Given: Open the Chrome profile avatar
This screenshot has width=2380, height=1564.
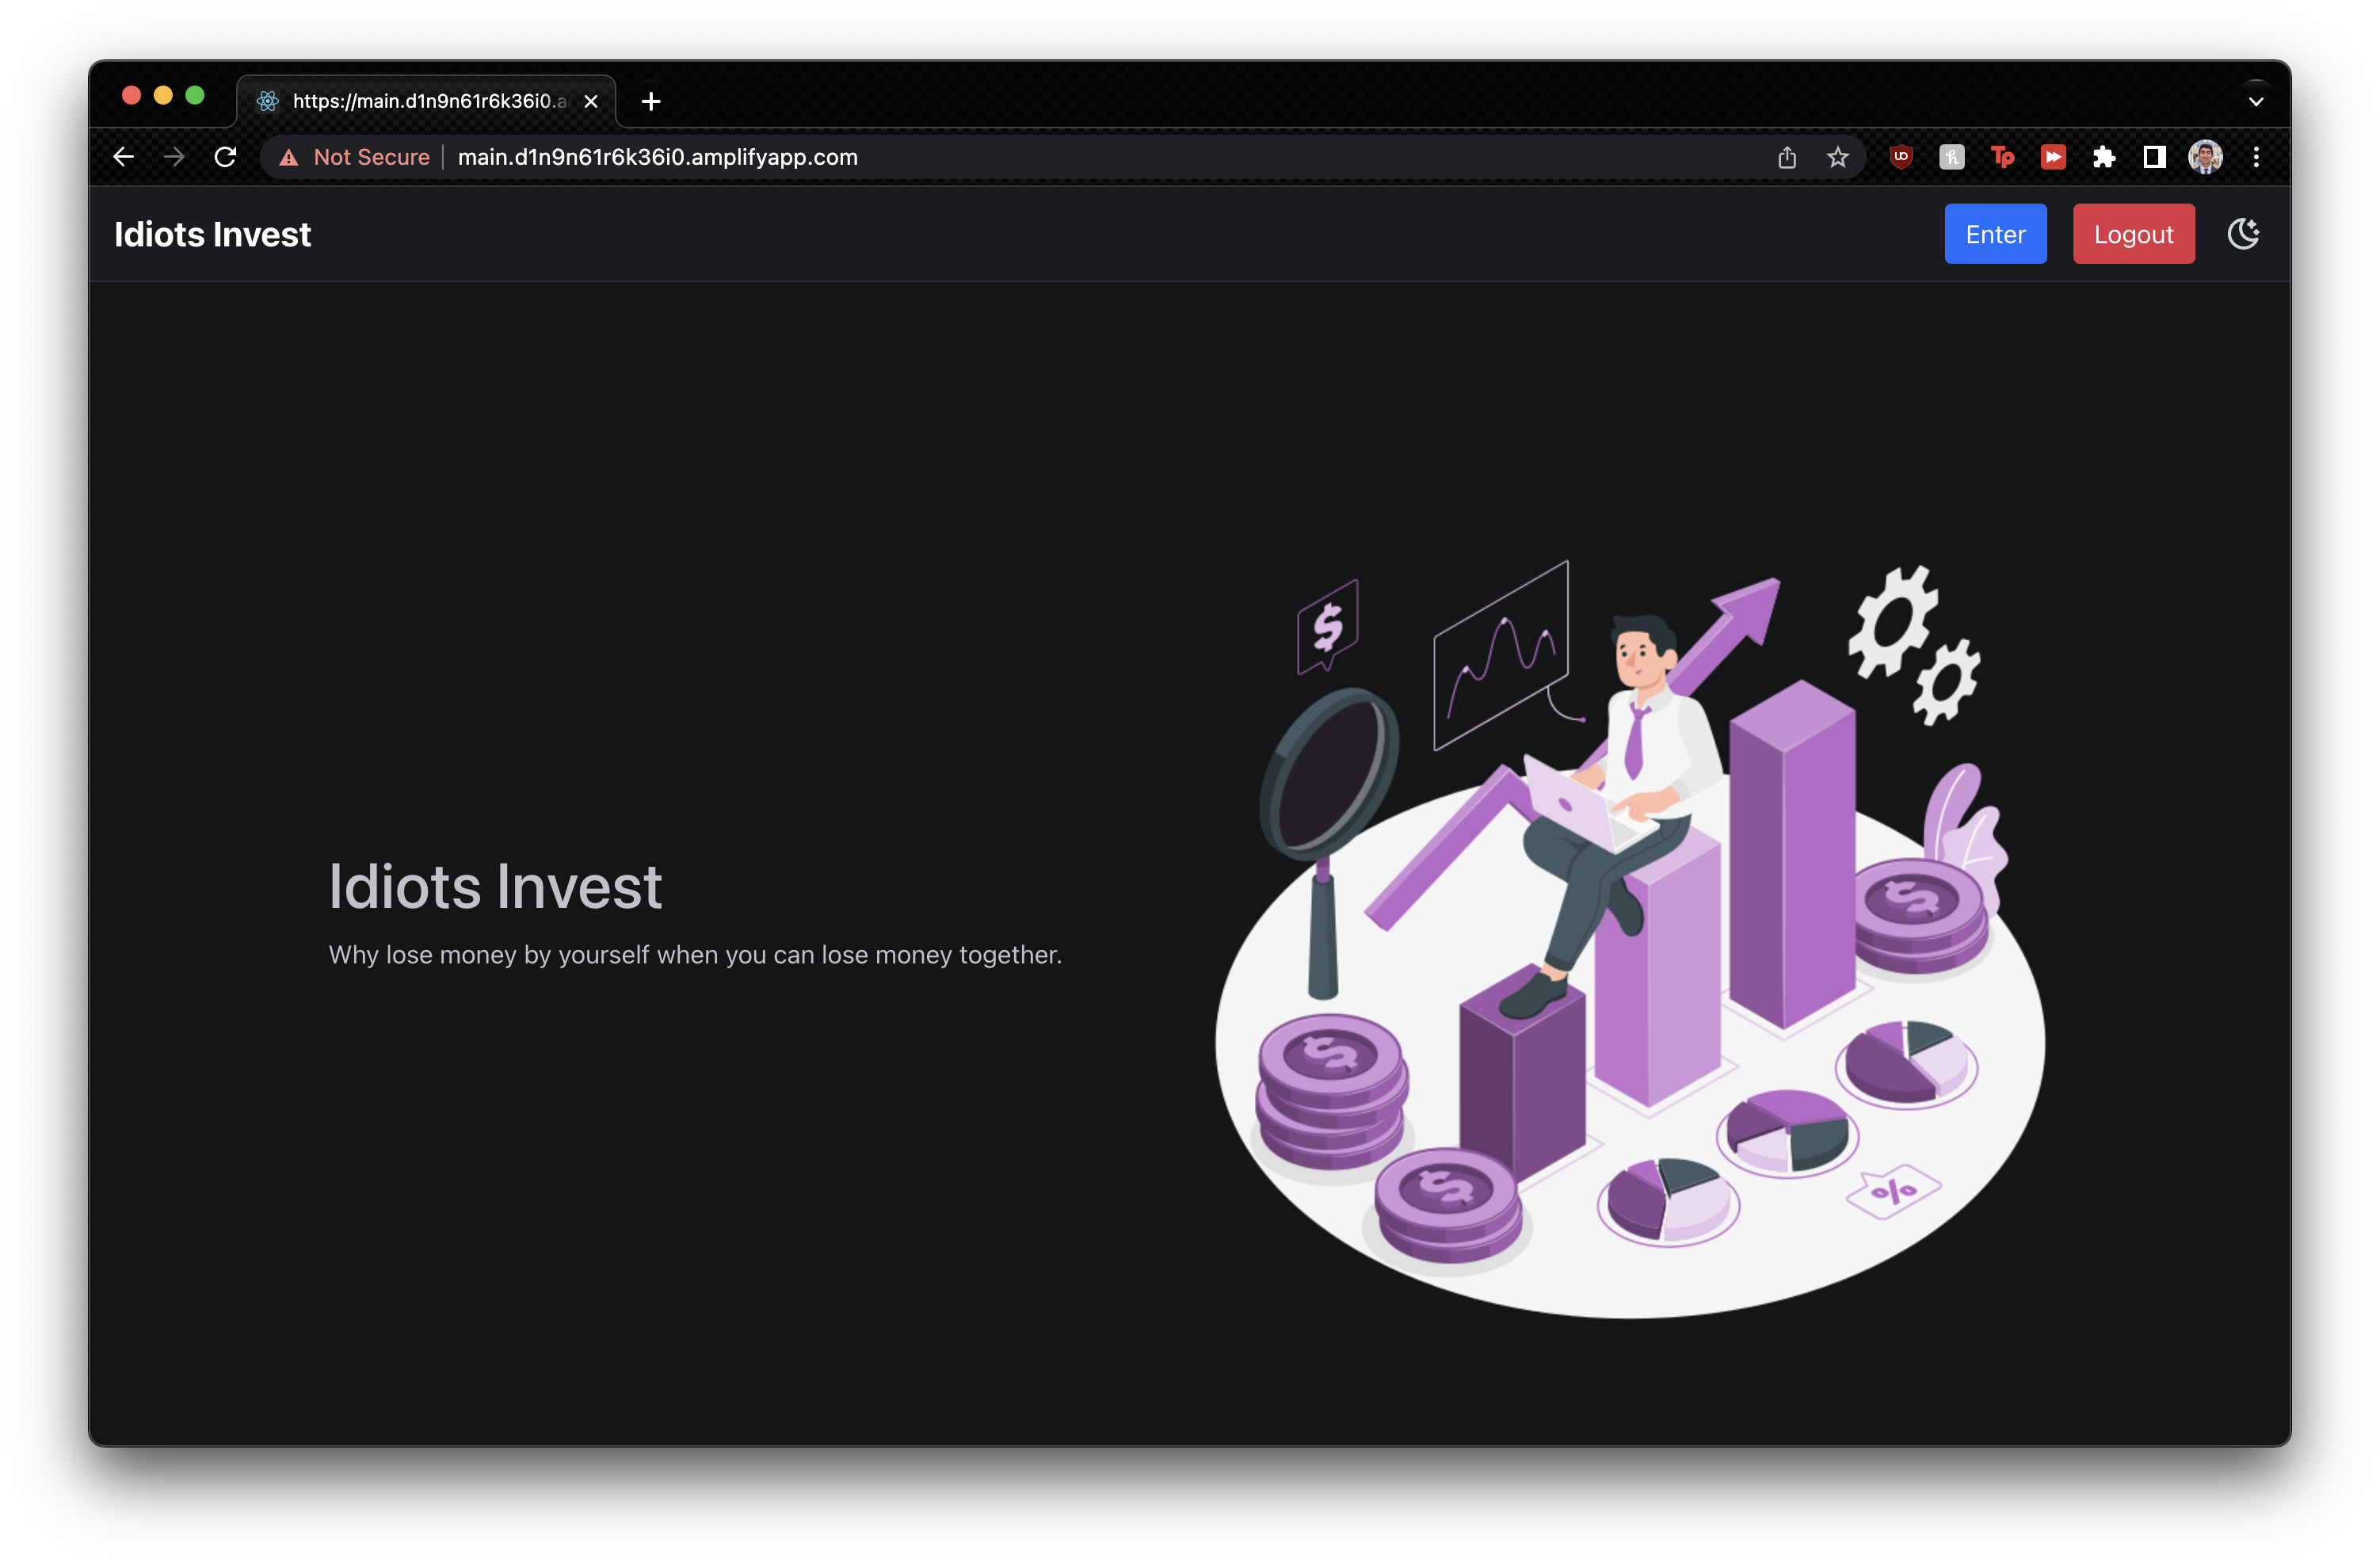Looking at the screenshot, I should [x=2205, y=157].
